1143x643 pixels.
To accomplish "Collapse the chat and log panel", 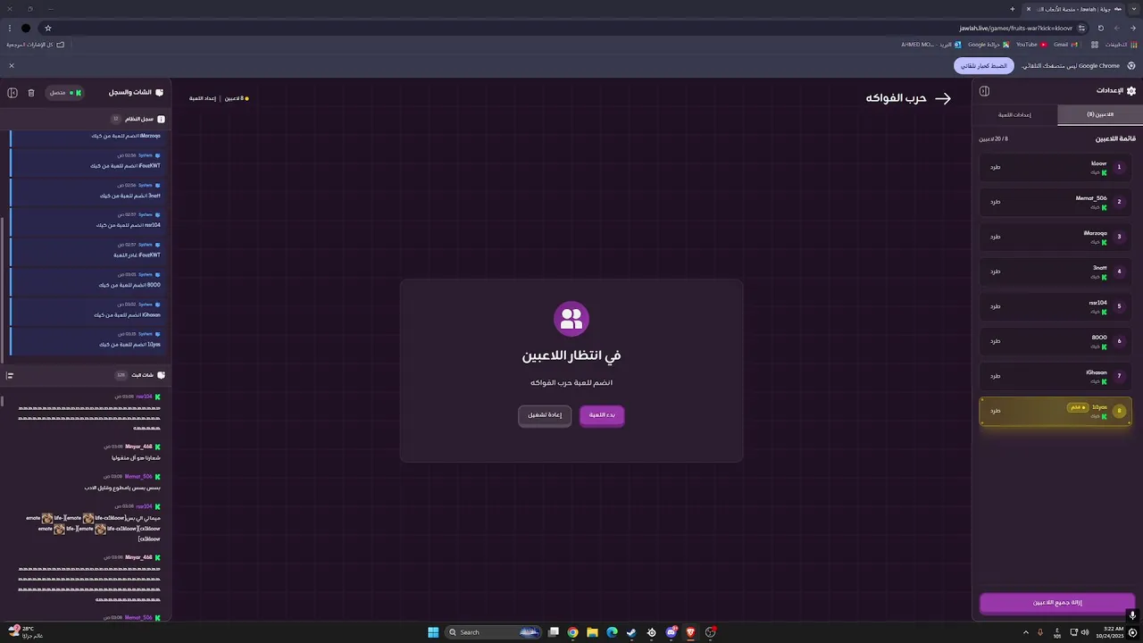I will (13, 93).
